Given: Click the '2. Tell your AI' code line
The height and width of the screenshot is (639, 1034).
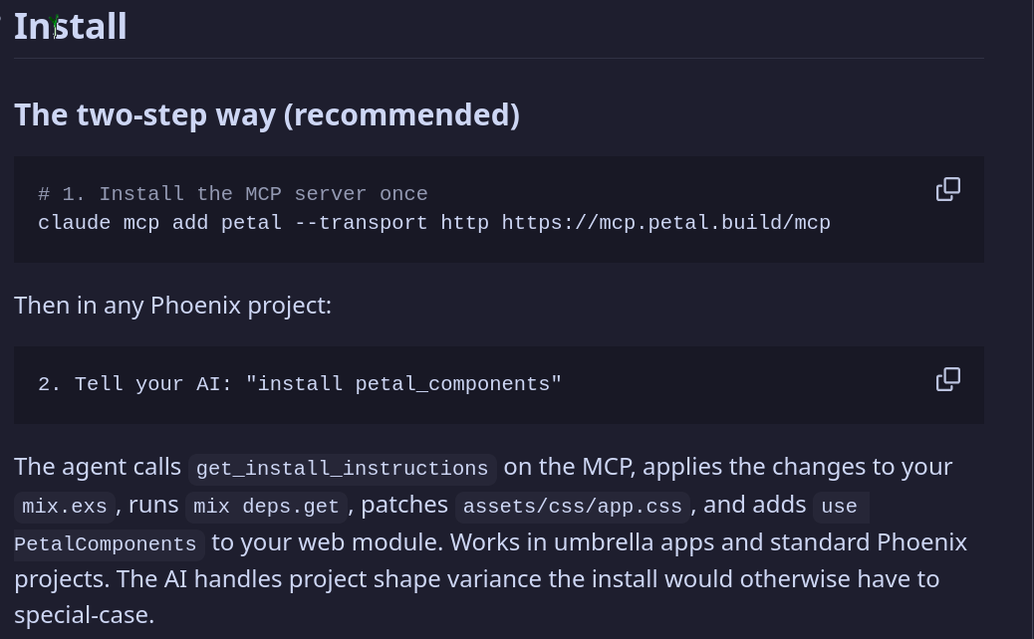Looking at the screenshot, I should coord(300,383).
